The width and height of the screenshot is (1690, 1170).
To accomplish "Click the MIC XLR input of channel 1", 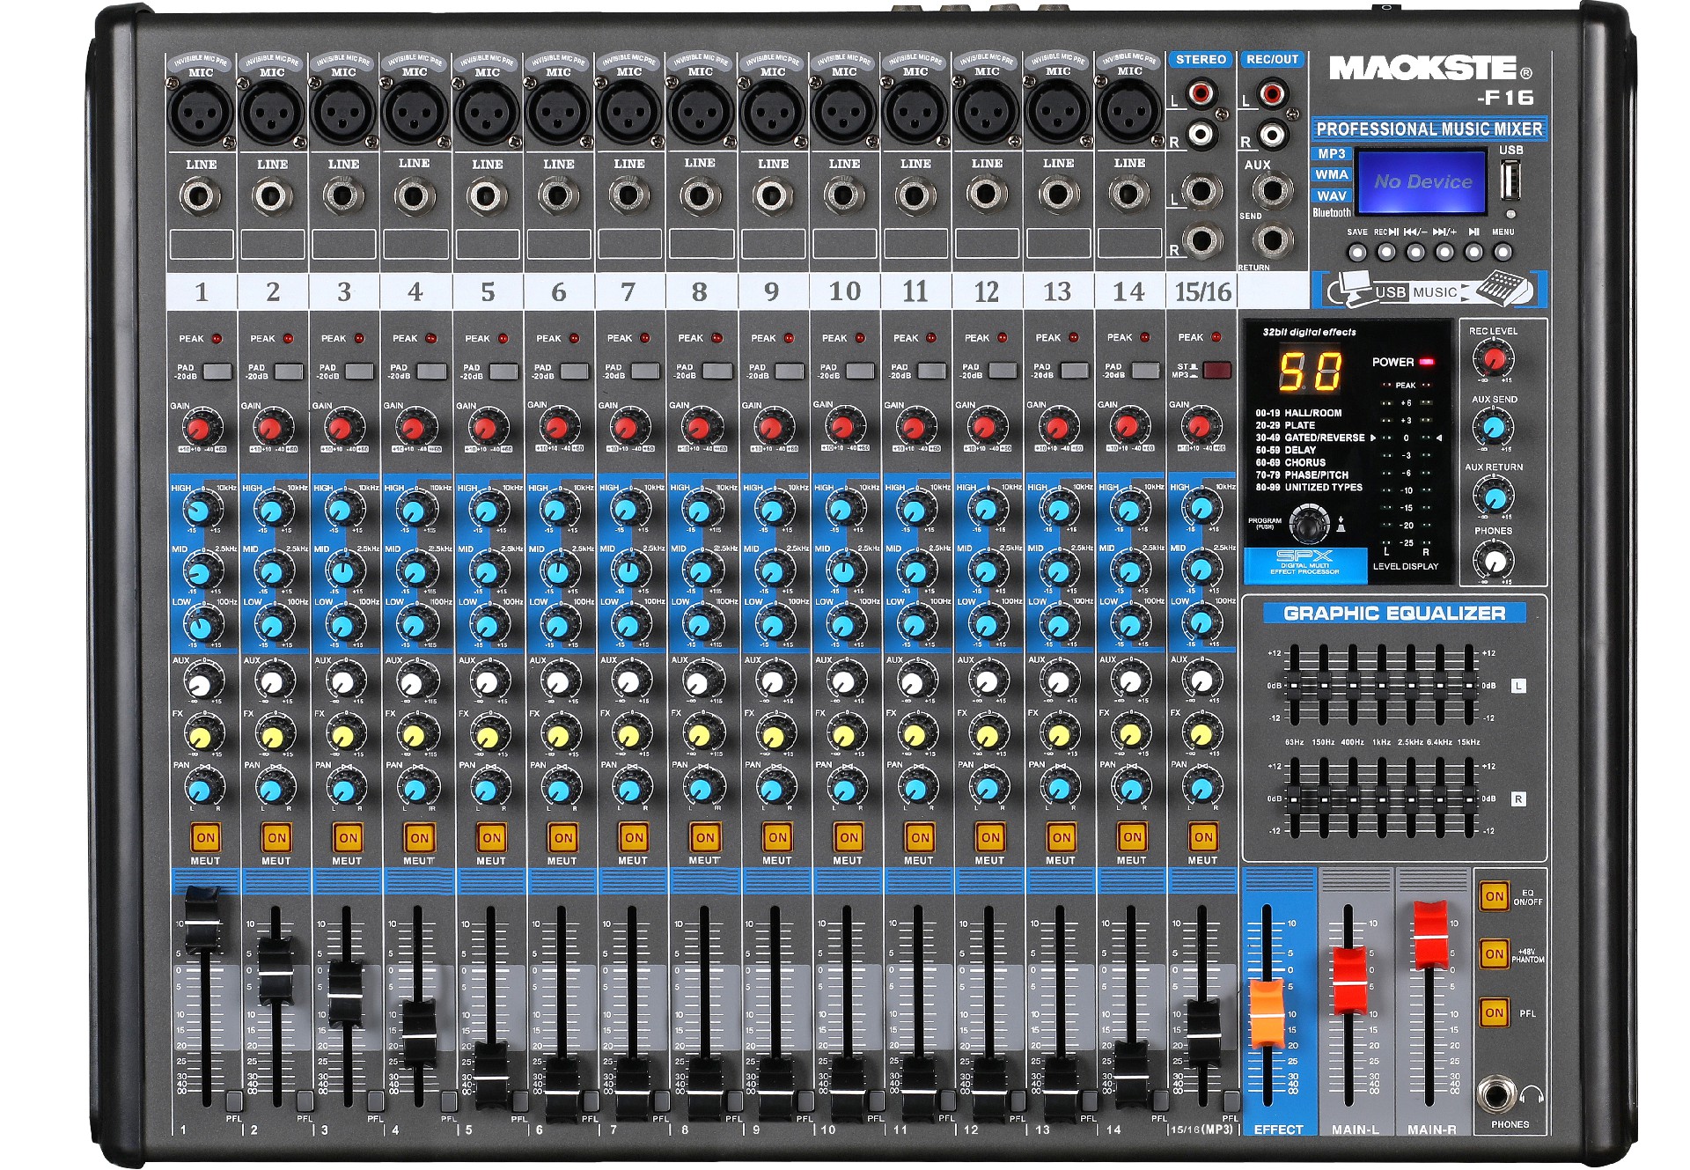I will 201,114.
